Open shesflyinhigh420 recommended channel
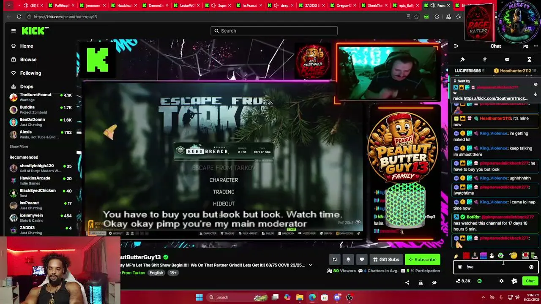The width and height of the screenshot is (541, 304). pyautogui.click(x=41, y=168)
